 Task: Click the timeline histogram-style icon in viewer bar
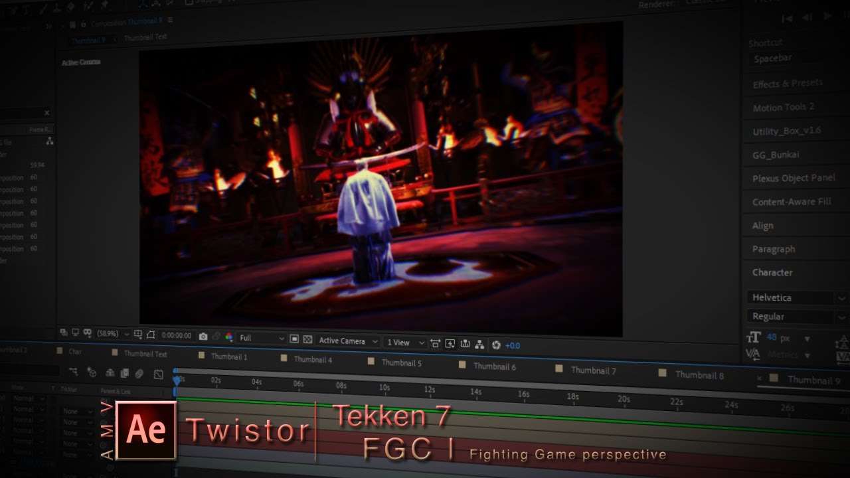pos(466,344)
